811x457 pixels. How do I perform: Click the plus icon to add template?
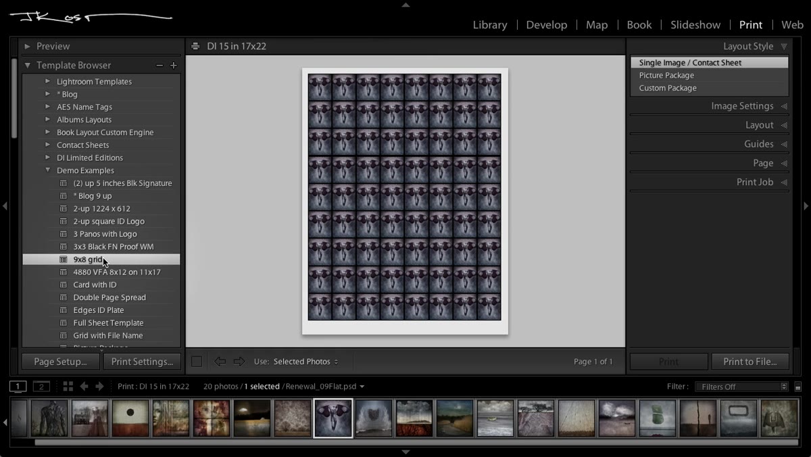(174, 66)
